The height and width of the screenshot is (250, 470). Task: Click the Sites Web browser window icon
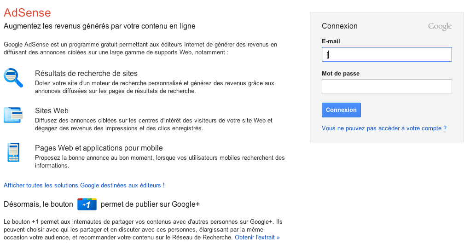coord(13,115)
